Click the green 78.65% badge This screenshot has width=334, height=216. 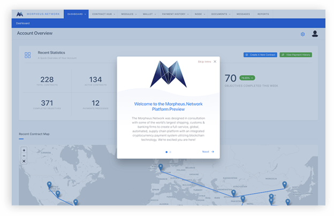pyautogui.click(x=247, y=78)
